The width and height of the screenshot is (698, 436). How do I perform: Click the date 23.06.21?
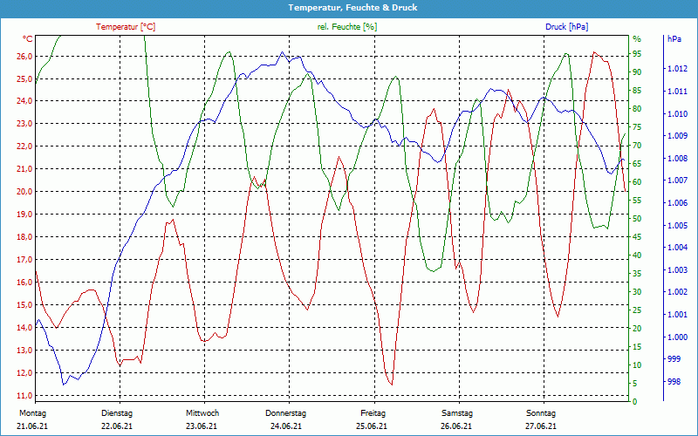(202, 426)
